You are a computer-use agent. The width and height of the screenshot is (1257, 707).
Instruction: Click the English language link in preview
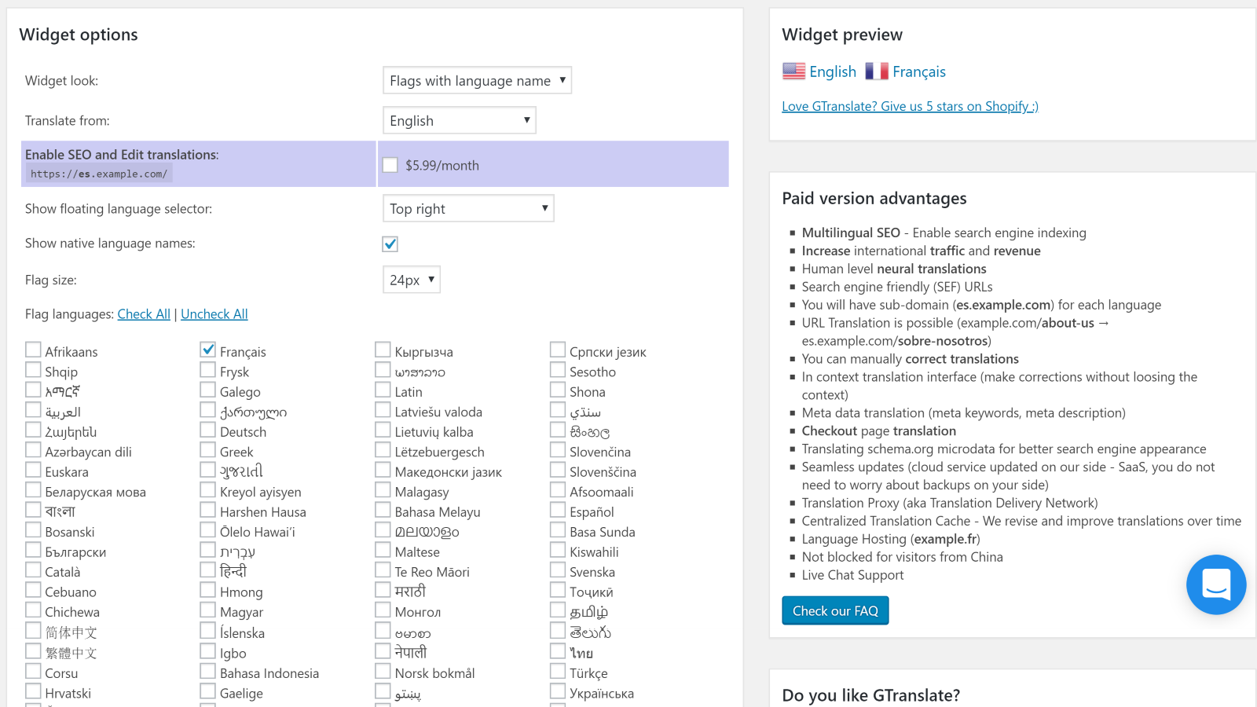[x=833, y=72]
